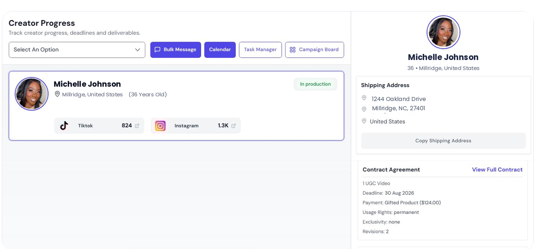
Task: Click the 1244 Oakland Drive address line
Action: pyautogui.click(x=399, y=99)
